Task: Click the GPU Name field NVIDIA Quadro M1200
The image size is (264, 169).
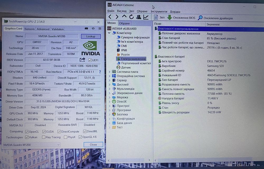Action: click(x=52, y=36)
